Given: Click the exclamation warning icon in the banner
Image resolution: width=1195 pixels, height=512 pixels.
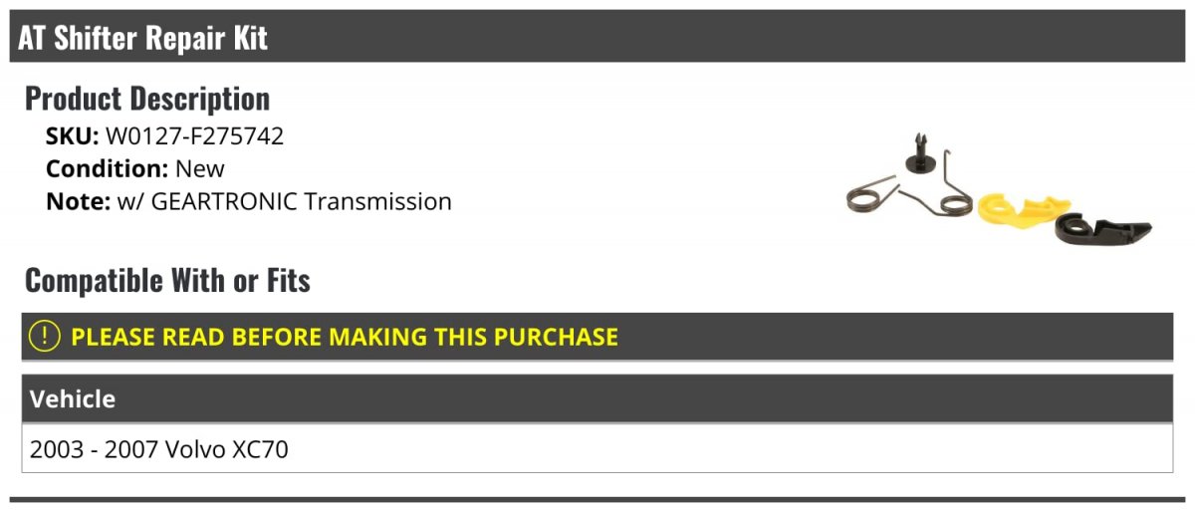Looking at the screenshot, I should click(46, 337).
